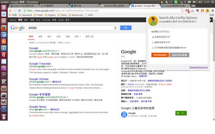
Task: Click YouTube in the black Google bar
Action: (46, 20)
